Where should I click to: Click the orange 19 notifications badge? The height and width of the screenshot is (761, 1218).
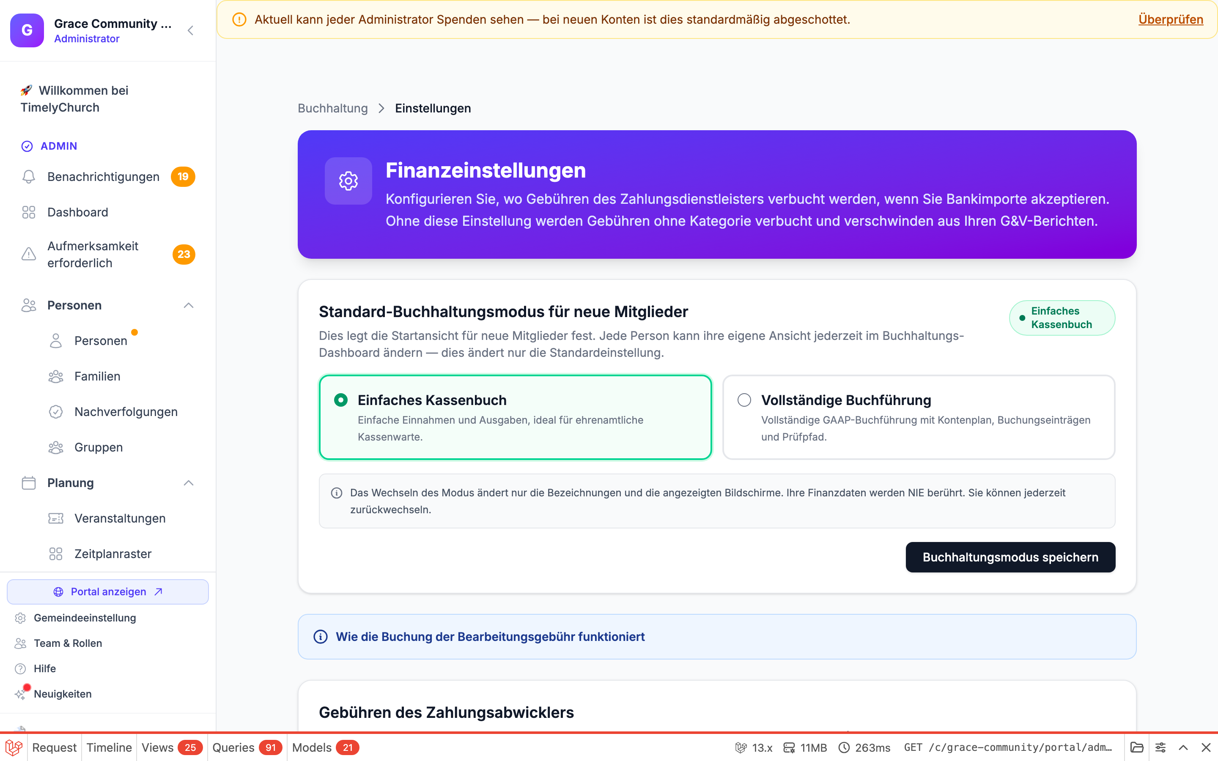click(x=183, y=177)
